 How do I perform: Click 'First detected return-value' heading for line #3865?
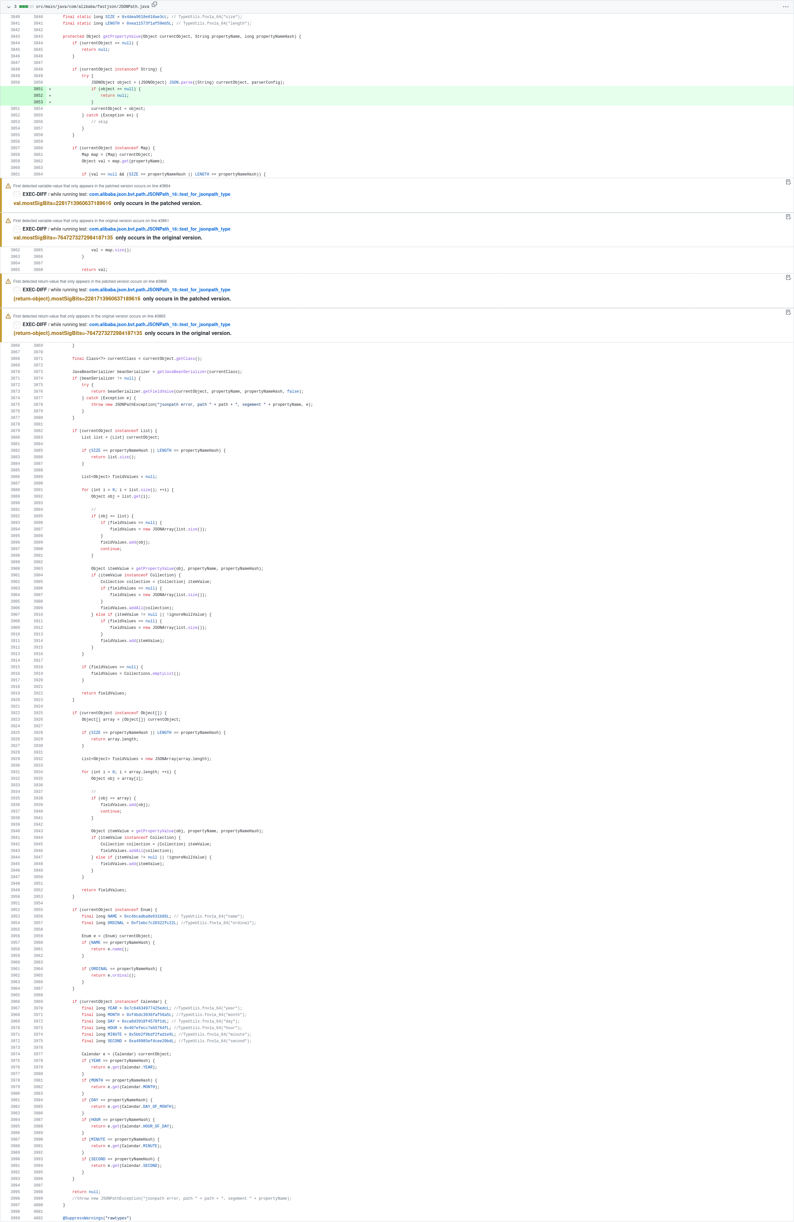point(89,316)
